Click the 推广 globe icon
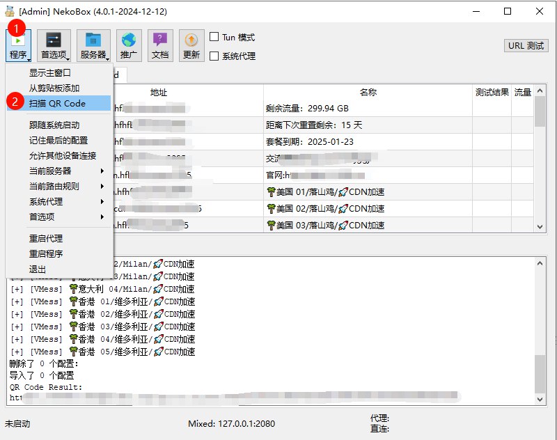This screenshot has height=440, width=557. (129, 46)
